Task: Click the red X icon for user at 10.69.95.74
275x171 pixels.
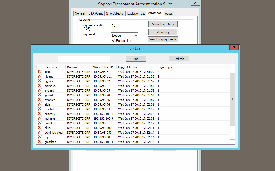Action: pos(40,104)
